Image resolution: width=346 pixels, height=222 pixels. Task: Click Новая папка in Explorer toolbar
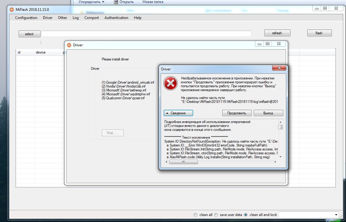tap(153, 2)
